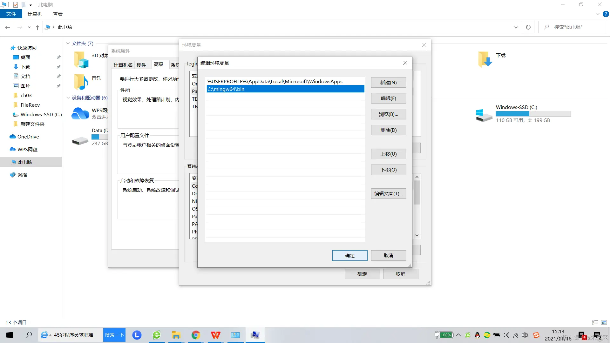The image size is (610, 343).
Task: Collapse the Folders (7) group
Action: click(68, 44)
